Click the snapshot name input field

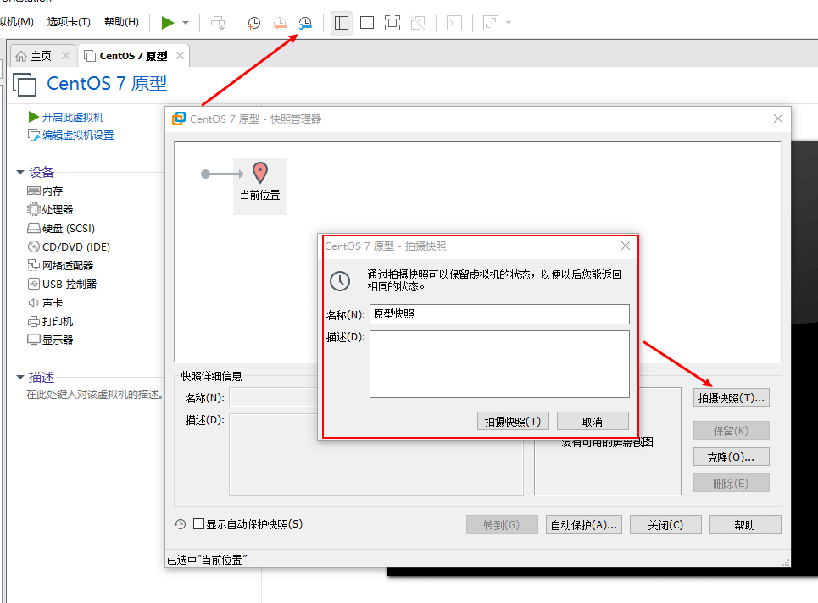(499, 314)
